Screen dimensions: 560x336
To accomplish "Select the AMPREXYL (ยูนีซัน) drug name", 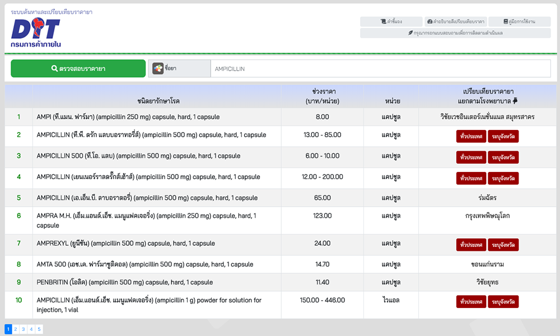I will (x=125, y=243).
